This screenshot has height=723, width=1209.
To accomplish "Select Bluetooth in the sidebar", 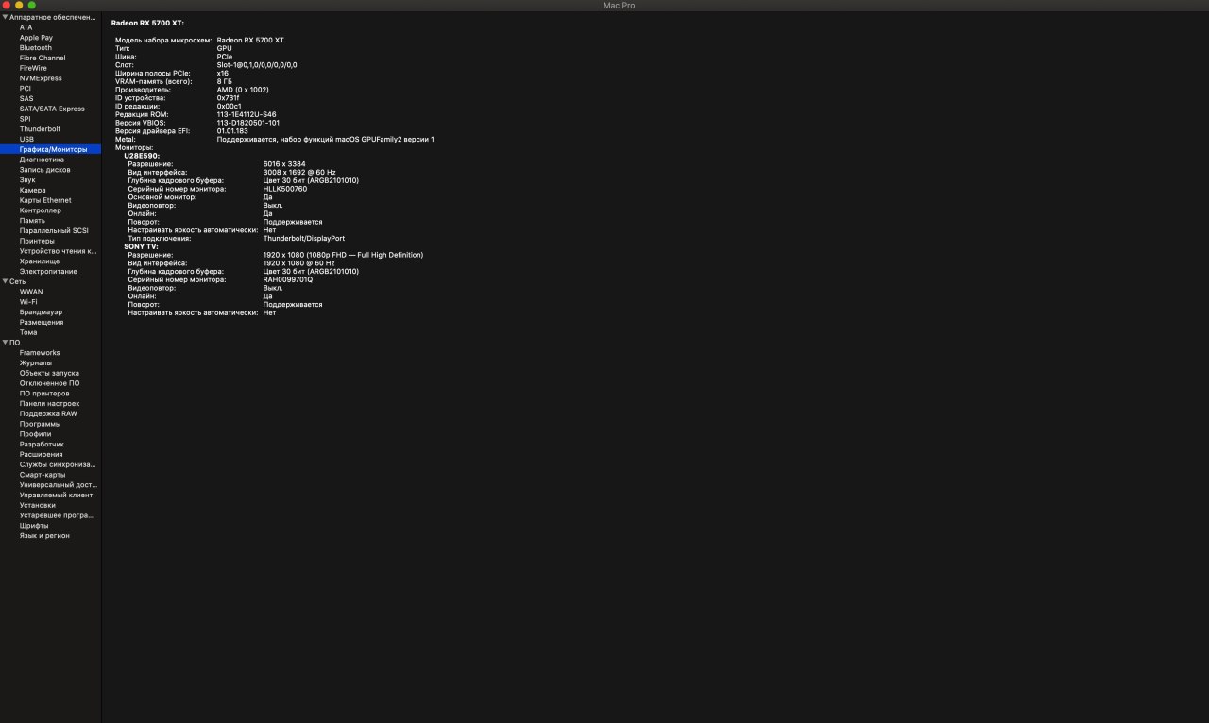I will pos(36,47).
